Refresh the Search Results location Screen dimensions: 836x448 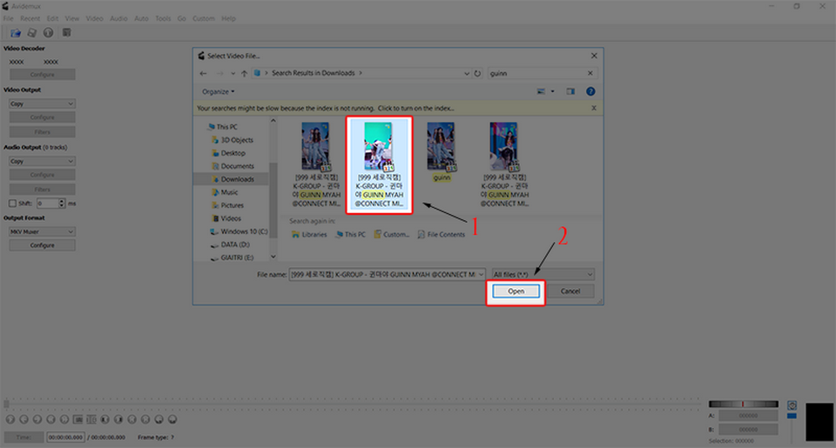click(x=478, y=74)
